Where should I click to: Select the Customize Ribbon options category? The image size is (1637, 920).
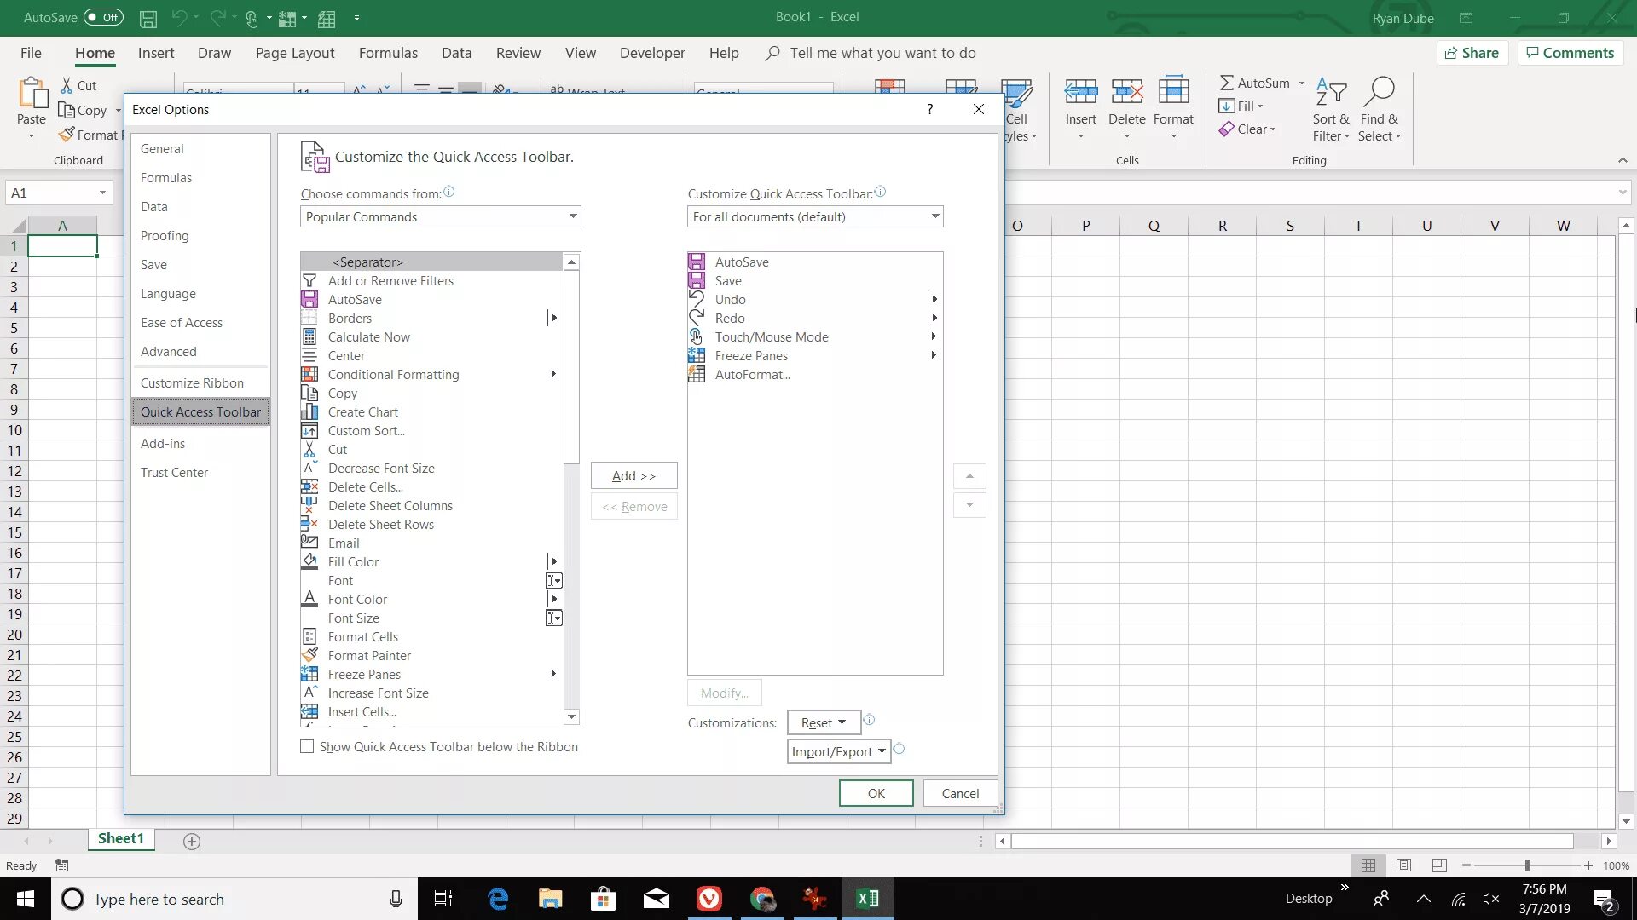pos(192,383)
